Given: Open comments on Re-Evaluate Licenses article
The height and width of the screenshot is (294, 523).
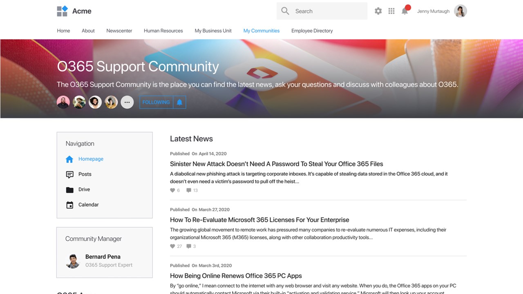Looking at the screenshot, I should coord(189,246).
